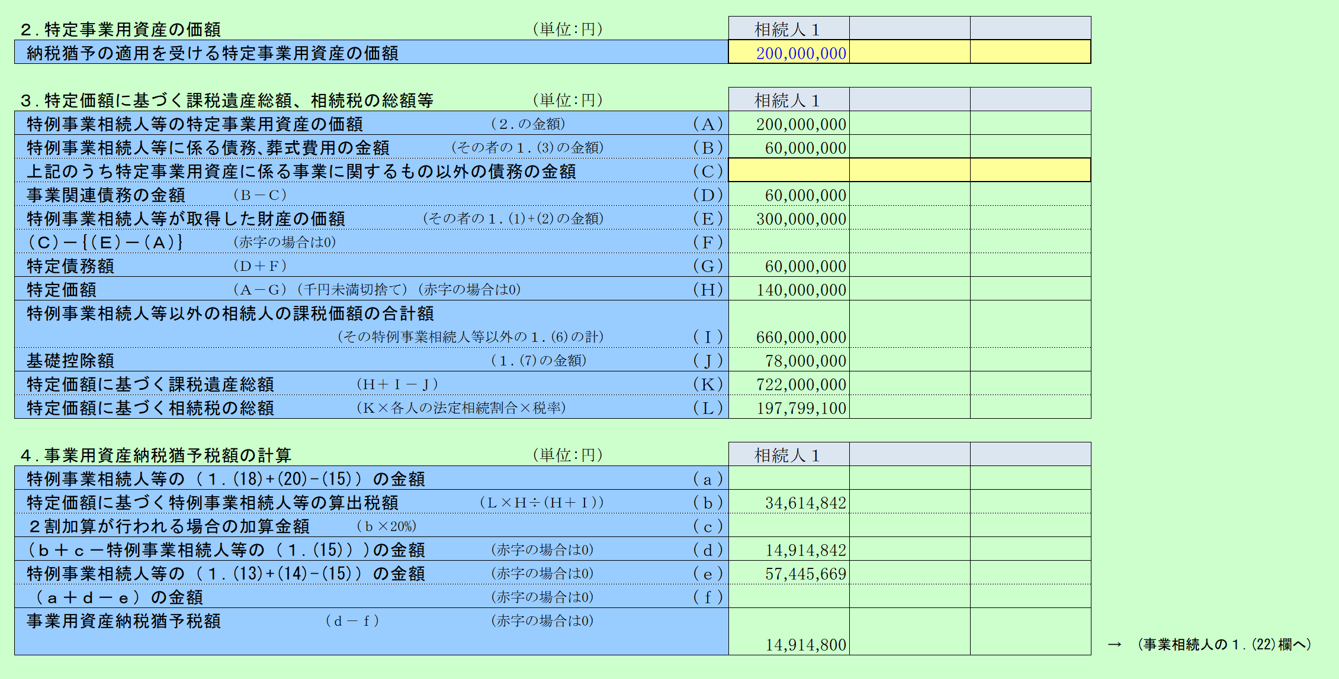Select the row (L) value 197,799,100
Image resolution: width=1339 pixels, height=679 pixels.
coord(789,407)
